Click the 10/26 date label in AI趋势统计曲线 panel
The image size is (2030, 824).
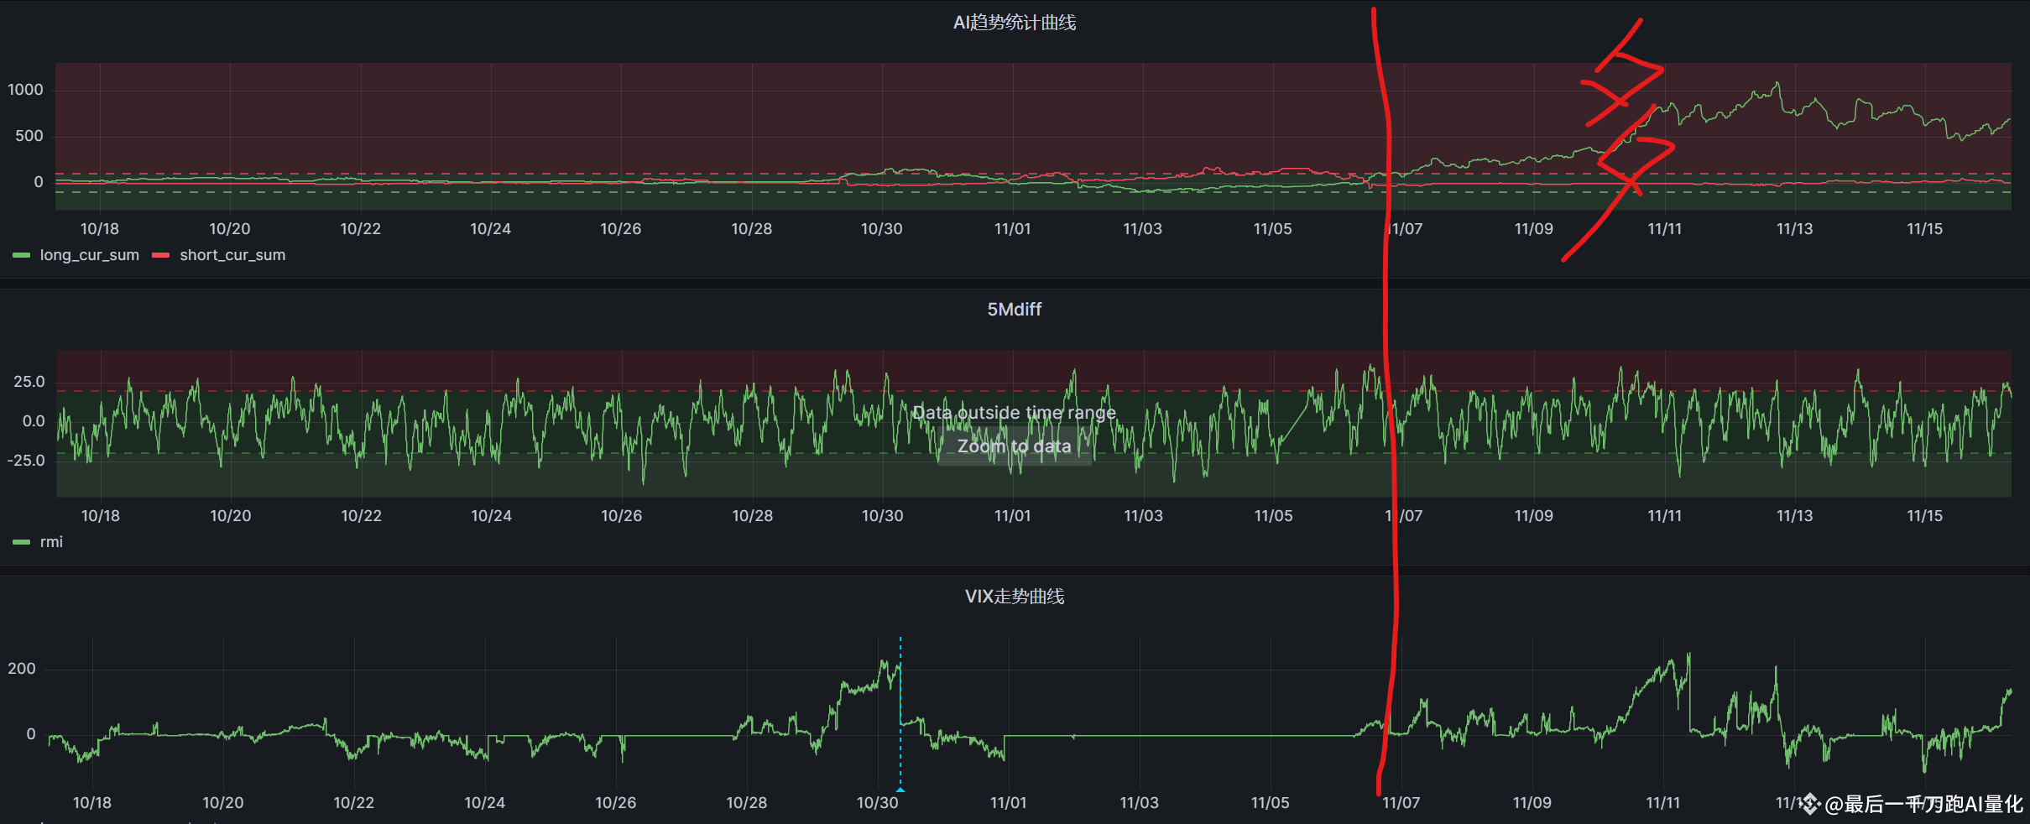coord(621,229)
